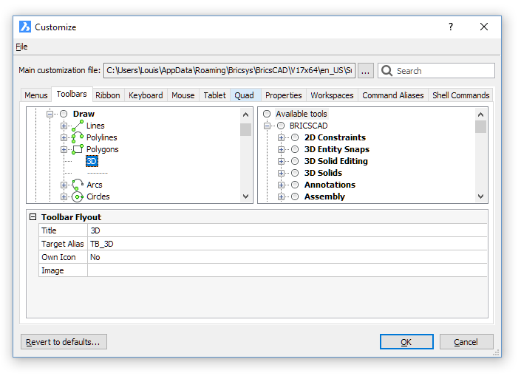The width and height of the screenshot is (521, 376).
Task: Click the help question mark button
Action: (451, 27)
